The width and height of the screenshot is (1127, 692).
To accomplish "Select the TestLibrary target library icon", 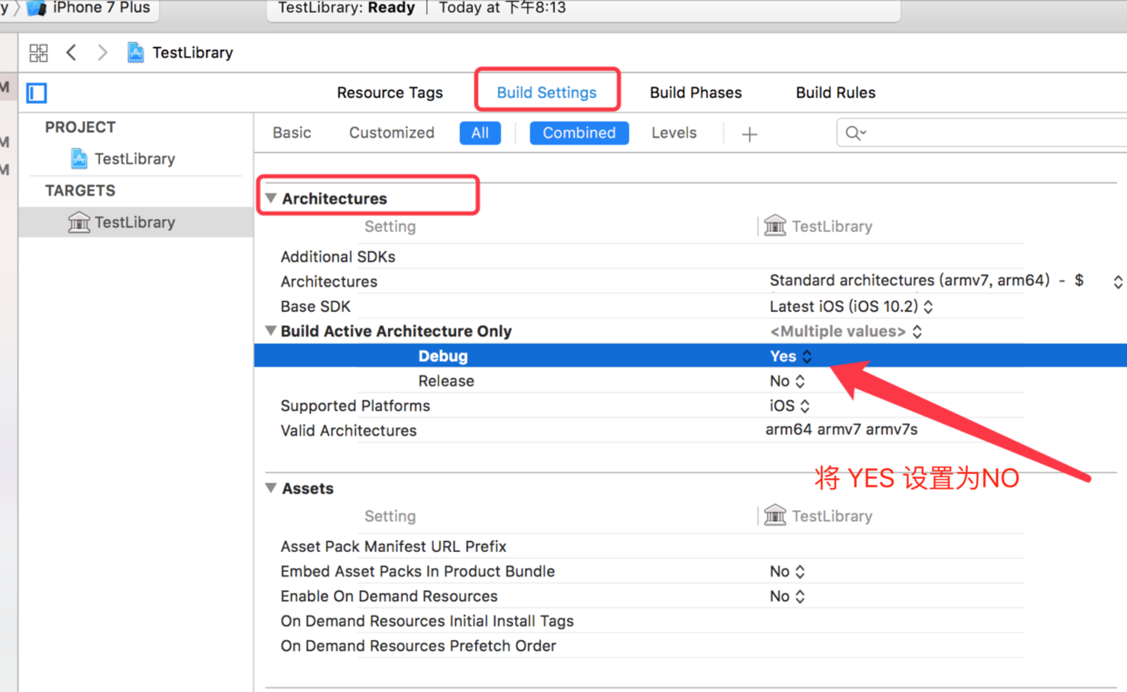I will [79, 222].
